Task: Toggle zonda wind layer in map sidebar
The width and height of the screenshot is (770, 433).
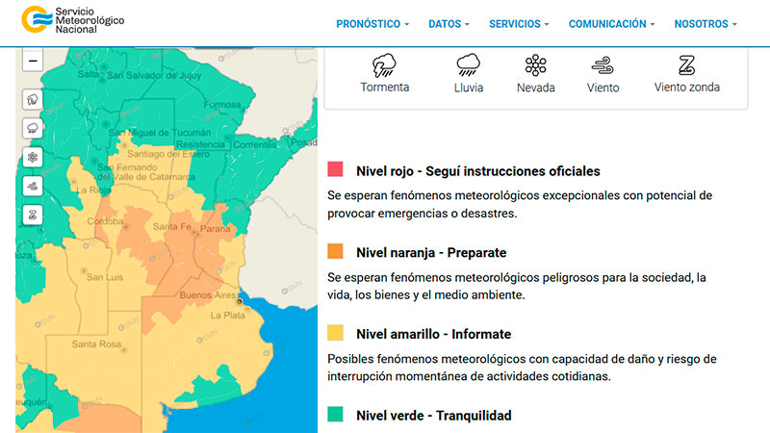Action: 33,216
